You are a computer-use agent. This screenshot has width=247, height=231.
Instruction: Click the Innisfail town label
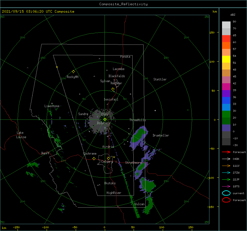click(111, 99)
